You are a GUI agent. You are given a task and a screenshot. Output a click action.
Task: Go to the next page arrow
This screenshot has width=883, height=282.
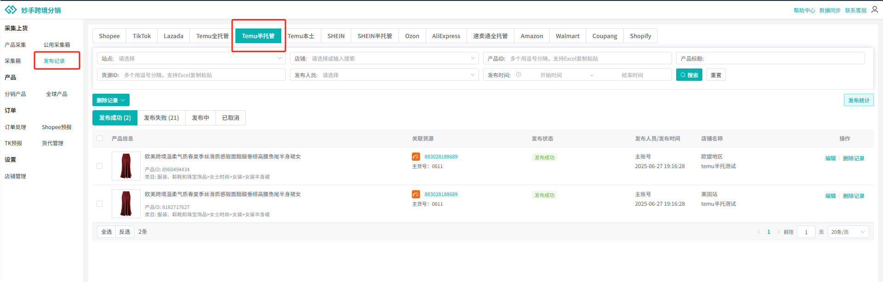pos(779,232)
